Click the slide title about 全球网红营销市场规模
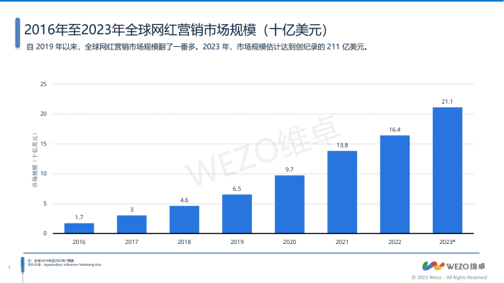Image resolution: width=504 pixels, height=283 pixels. pyautogui.click(x=176, y=30)
